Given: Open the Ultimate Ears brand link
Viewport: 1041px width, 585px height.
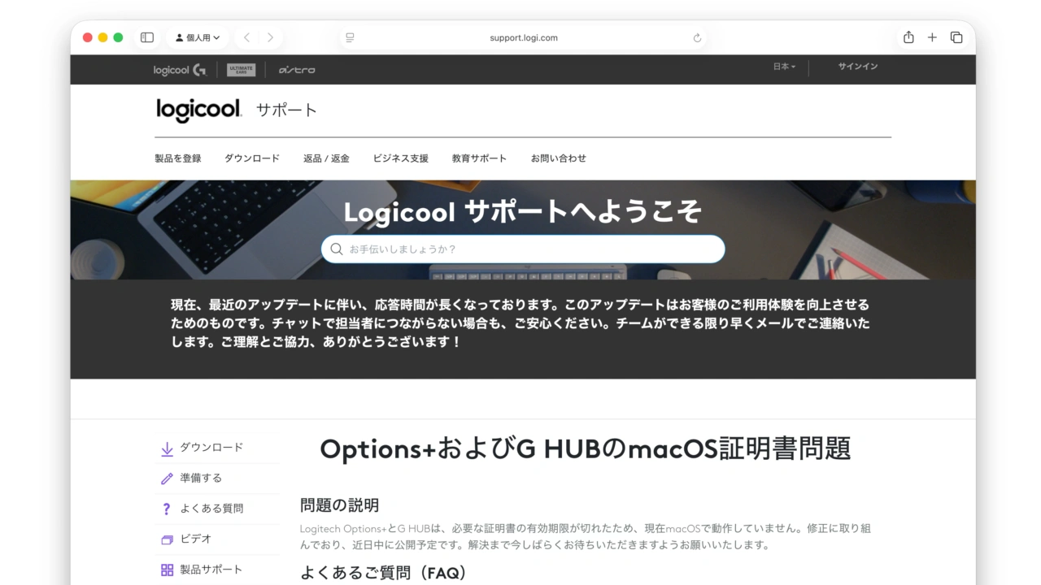Looking at the screenshot, I should point(241,69).
